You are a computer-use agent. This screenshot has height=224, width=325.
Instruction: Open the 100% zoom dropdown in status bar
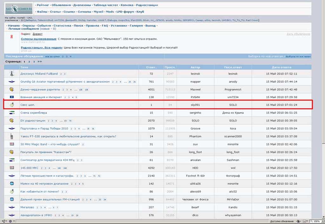[316, 221]
